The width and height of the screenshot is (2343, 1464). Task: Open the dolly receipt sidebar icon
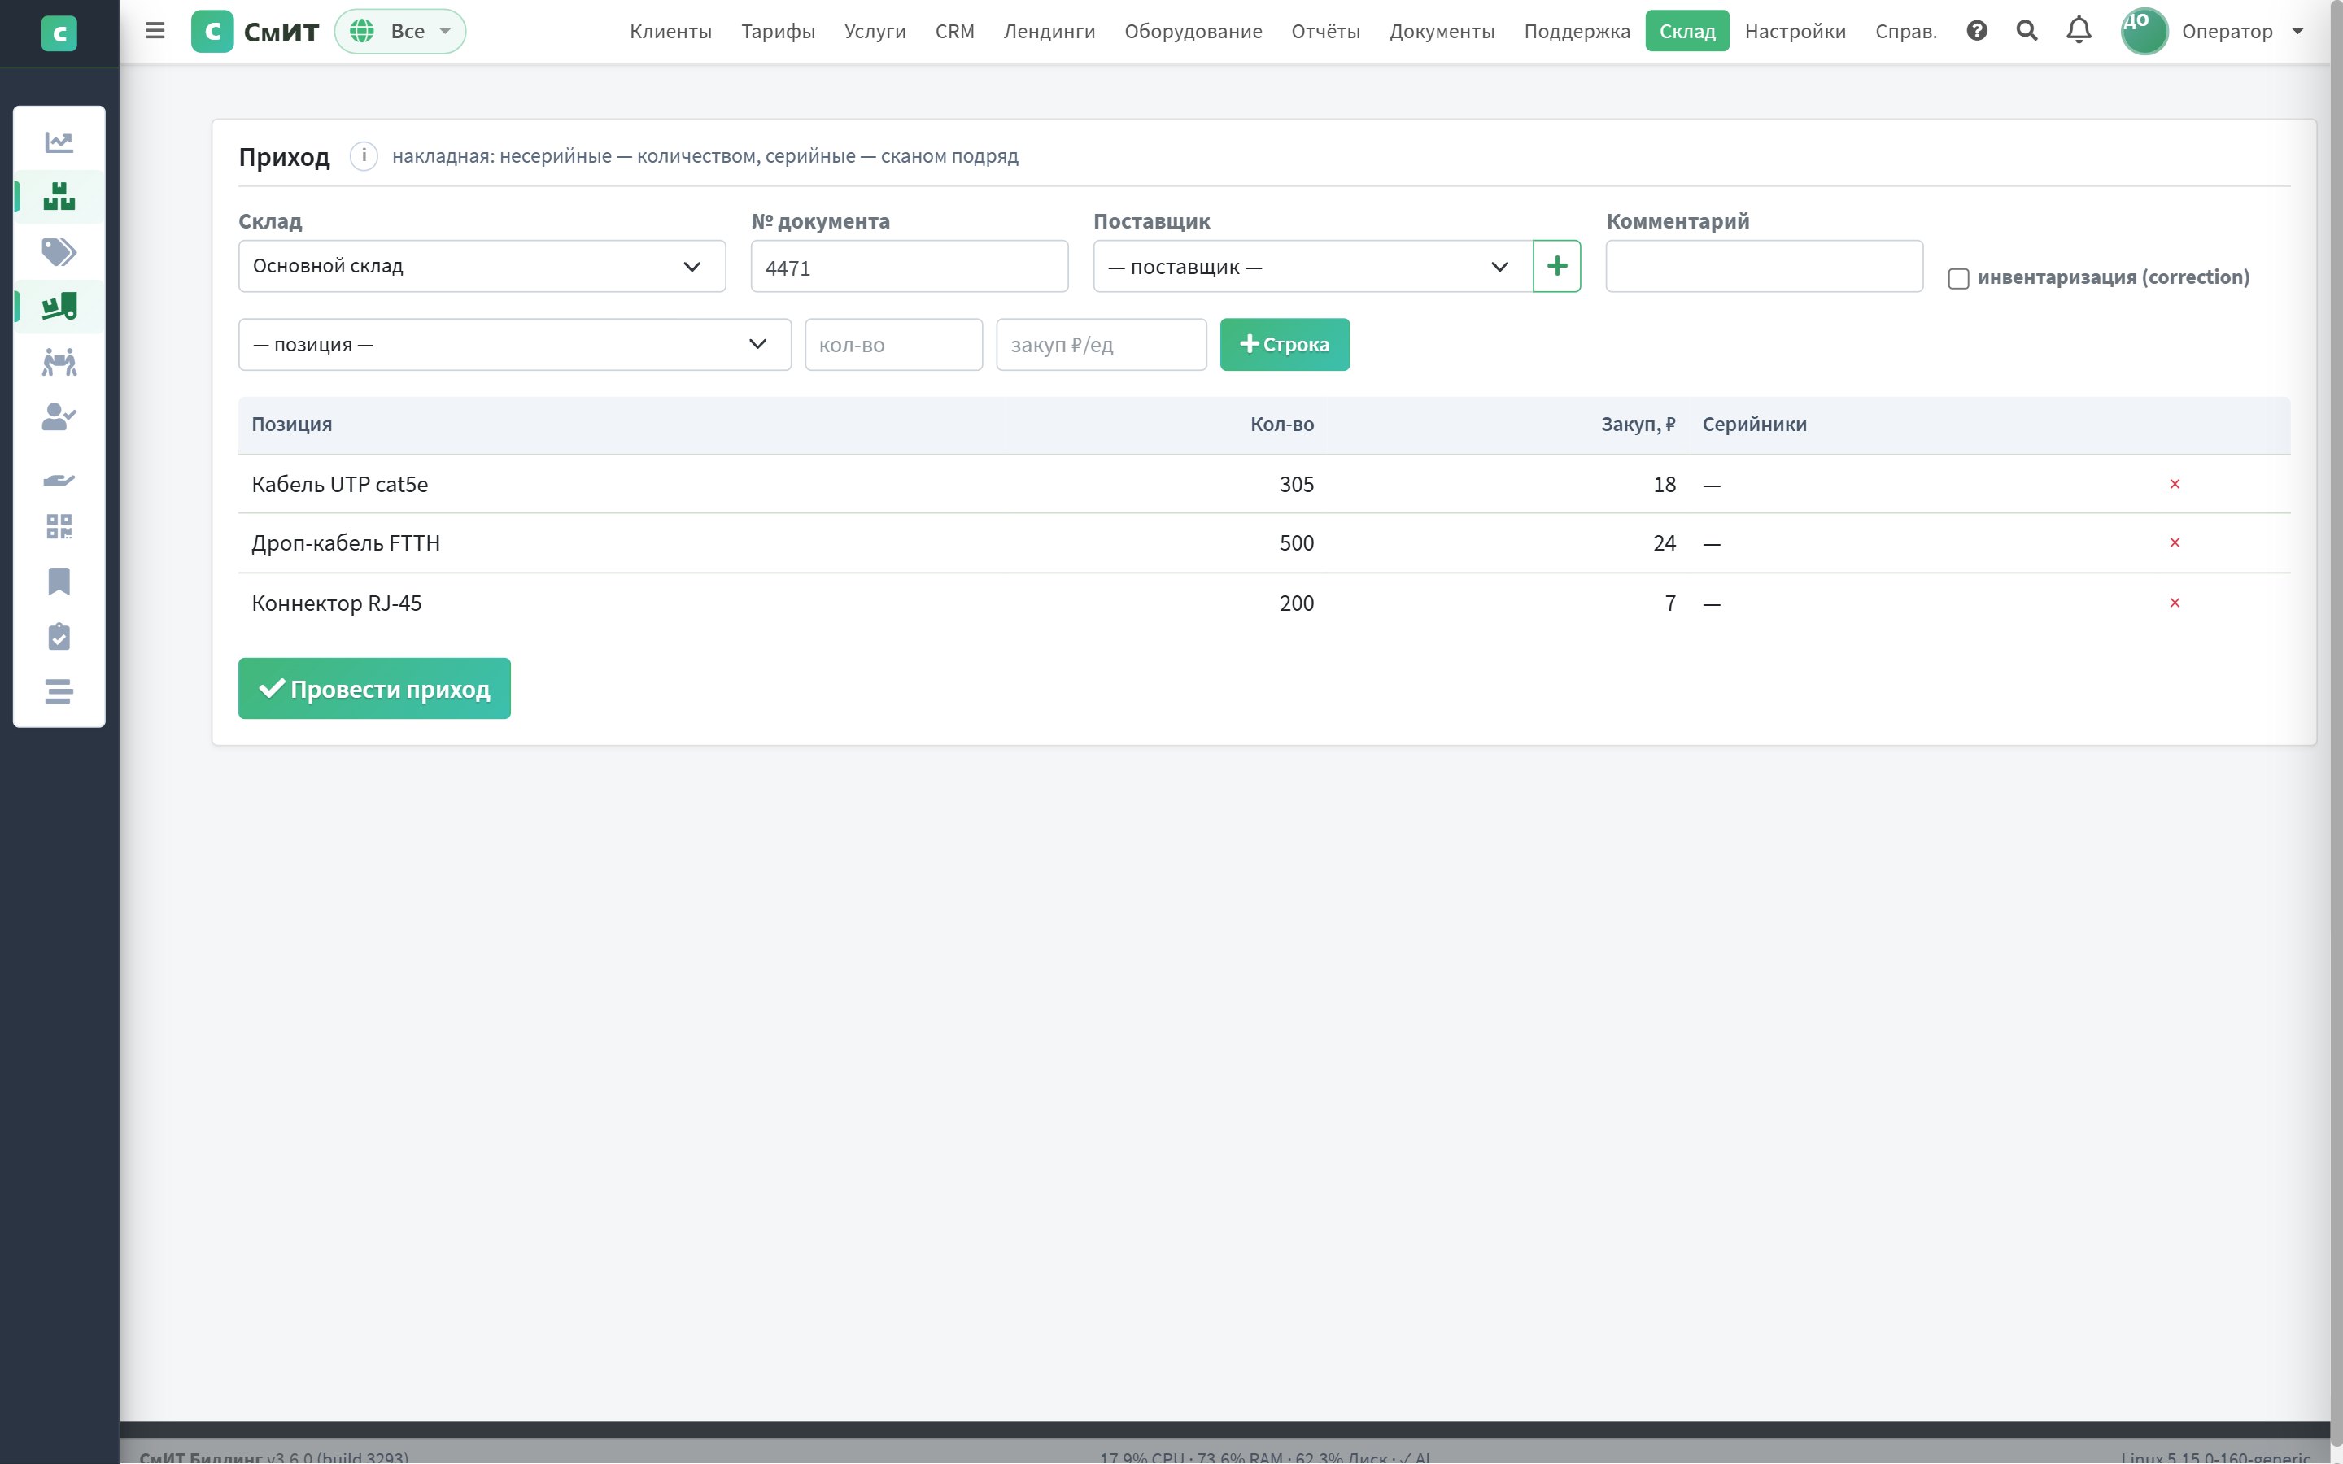59,307
